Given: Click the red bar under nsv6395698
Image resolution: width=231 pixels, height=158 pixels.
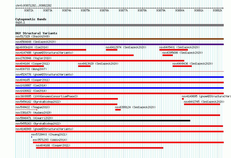Looking at the screenshot, I should coord(168,55).
